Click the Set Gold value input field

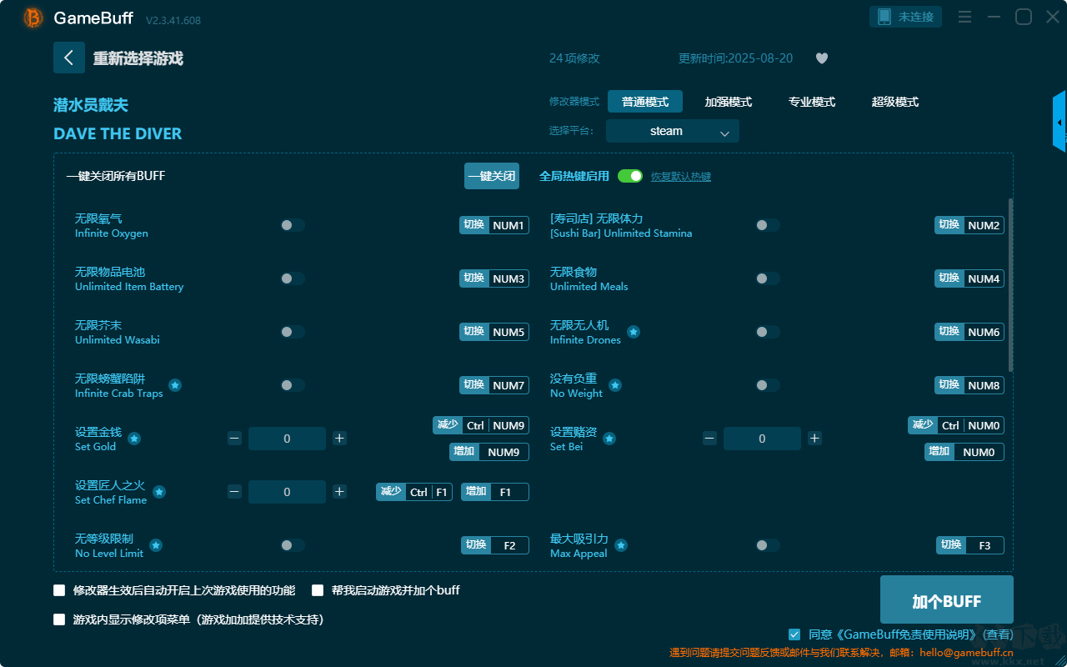coord(287,439)
